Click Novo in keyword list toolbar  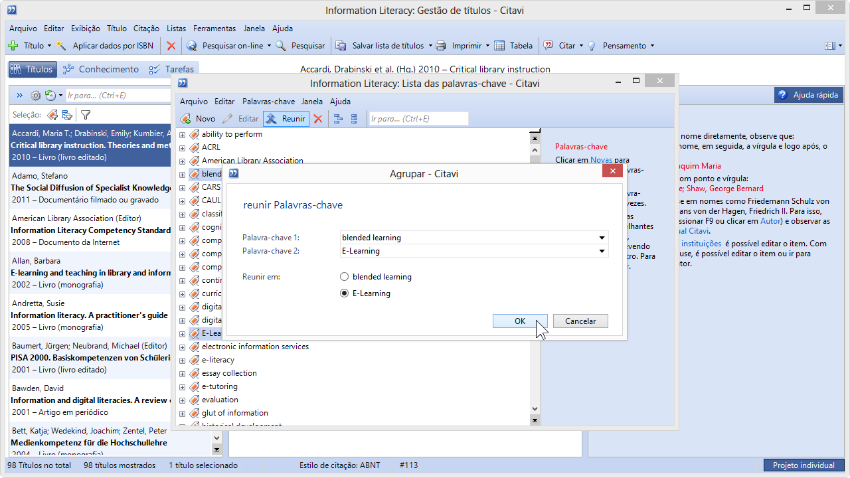pyautogui.click(x=198, y=119)
